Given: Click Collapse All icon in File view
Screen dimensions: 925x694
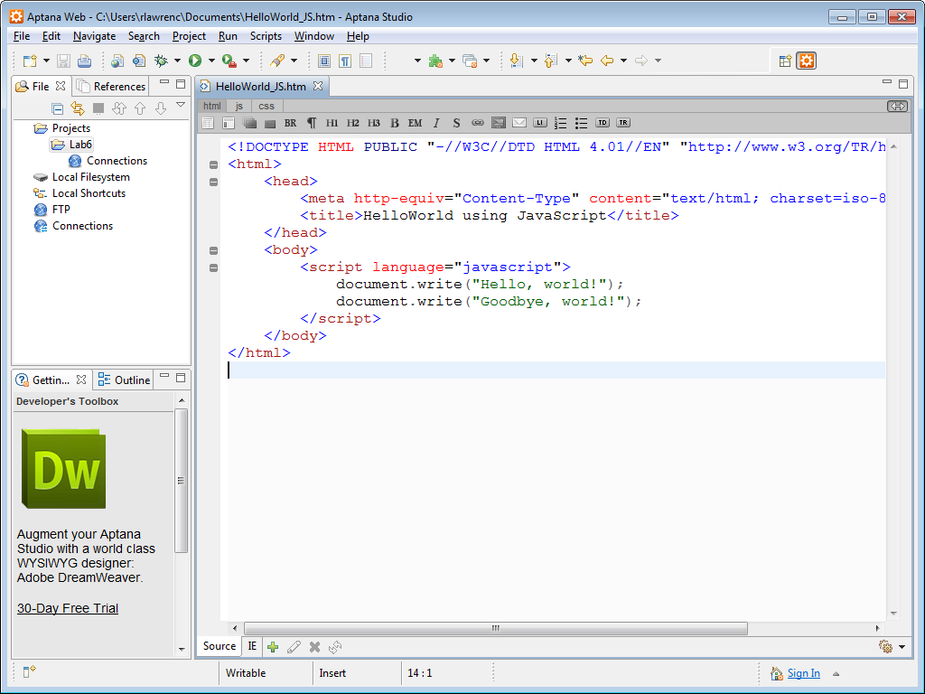Looking at the screenshot, I should [x=57, y=108].
